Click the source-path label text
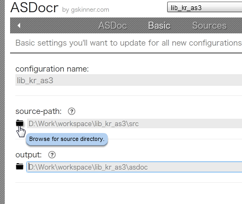Screen dimensions: 242x204 39,111
